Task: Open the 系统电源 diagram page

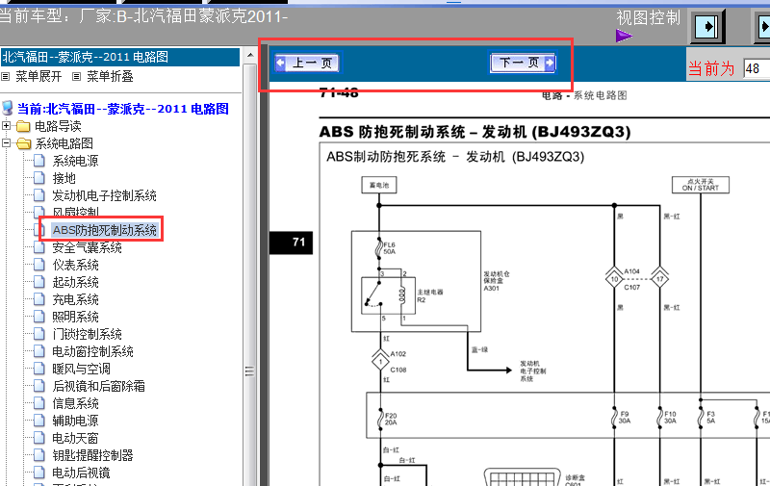Action: (x=76, y=161)
